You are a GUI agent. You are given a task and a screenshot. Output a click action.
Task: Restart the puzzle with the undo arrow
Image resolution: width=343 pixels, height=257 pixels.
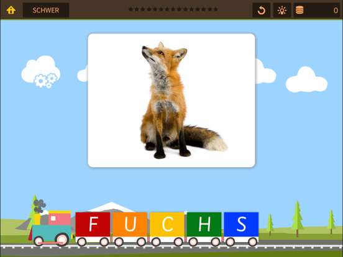click(261, 10)
